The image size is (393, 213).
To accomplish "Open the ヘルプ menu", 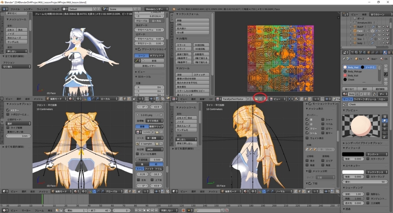I will click(55, 9).
